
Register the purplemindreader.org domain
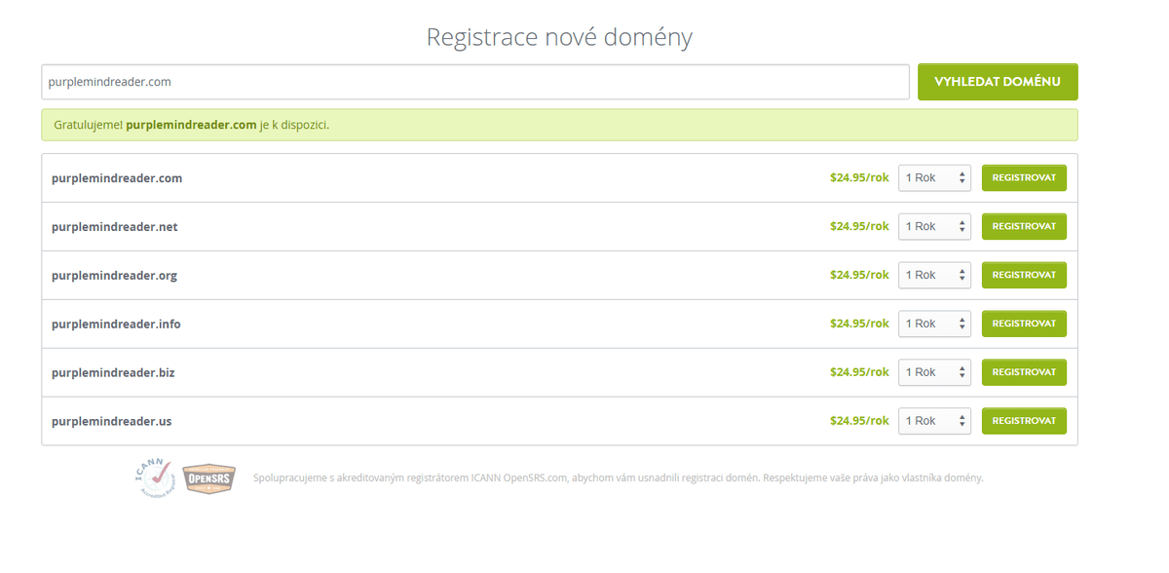pyautogui.click(x=1024, y=275)
